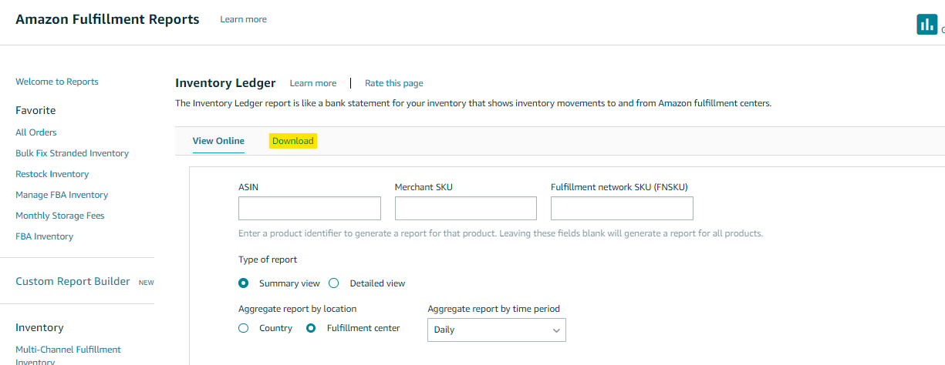Open the View Online tab
The height and width of the screenshot is (365, 945).
click(218, 141)
